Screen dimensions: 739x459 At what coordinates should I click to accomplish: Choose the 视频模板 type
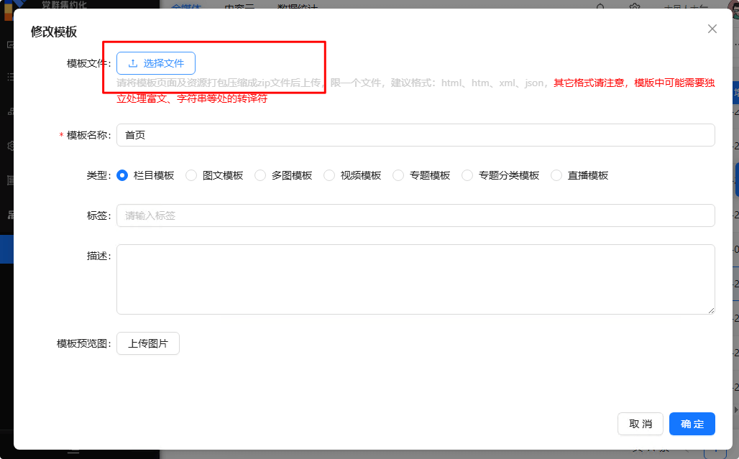pos(329,175)
